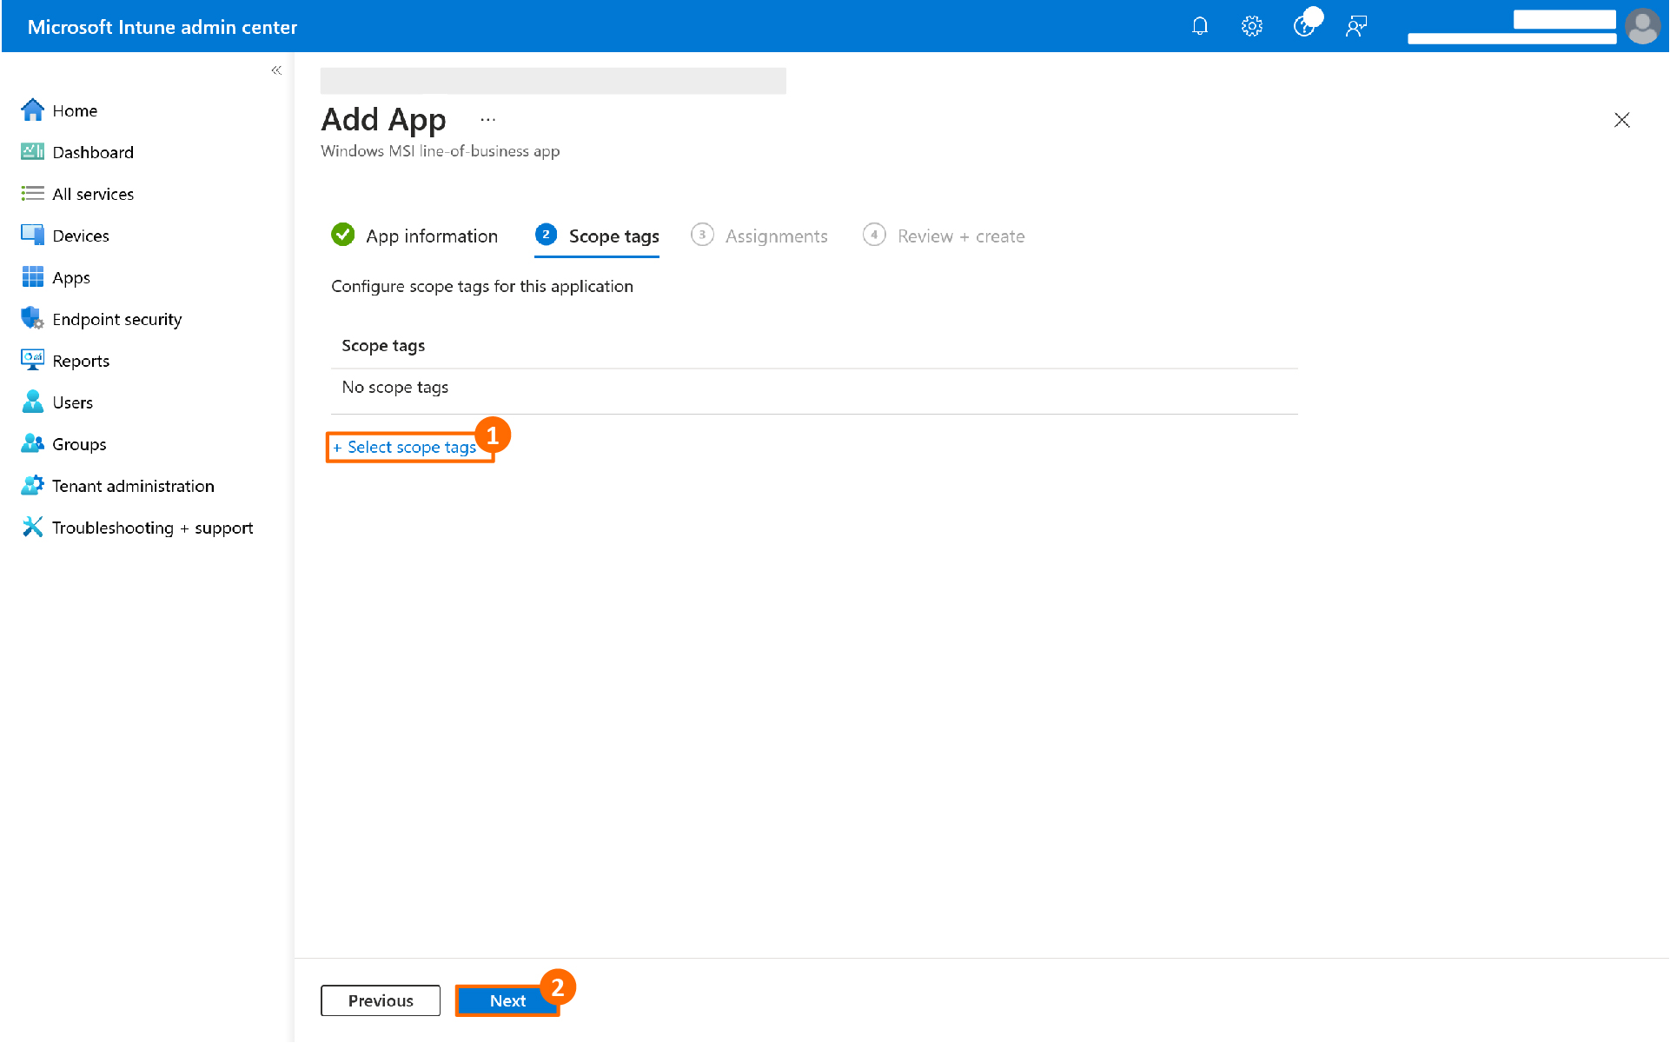Open the Groups section
This screenshot has width=1670, height=1043.
point(78,443)
